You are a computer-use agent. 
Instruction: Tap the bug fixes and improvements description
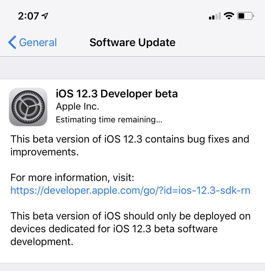(x=130, y=146)
